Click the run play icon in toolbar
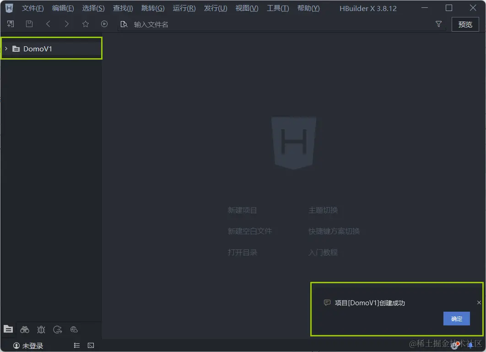 point(104,24)
